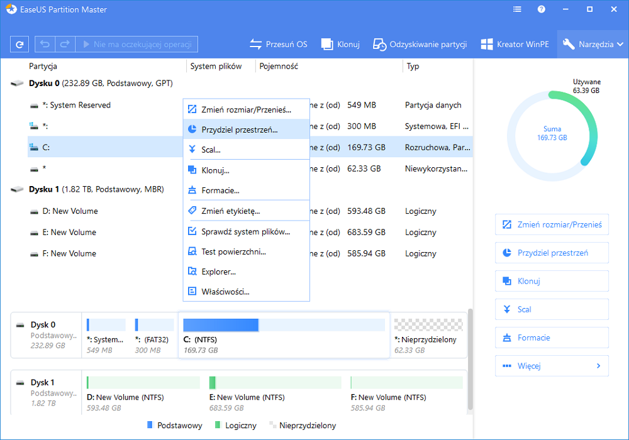
Task: Click the F: New Volume (NTFS) block
Action: coord(407,392)
